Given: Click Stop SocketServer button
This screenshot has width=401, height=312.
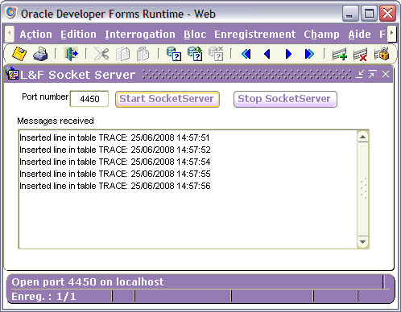Looking at the screenshot, I should click(285, 99).
